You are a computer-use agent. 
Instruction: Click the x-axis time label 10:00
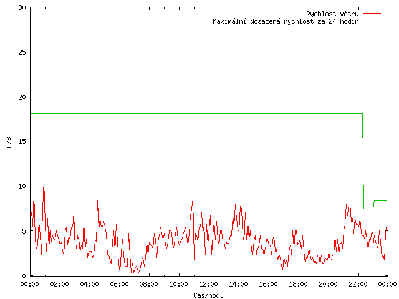(x=179, y=284)
